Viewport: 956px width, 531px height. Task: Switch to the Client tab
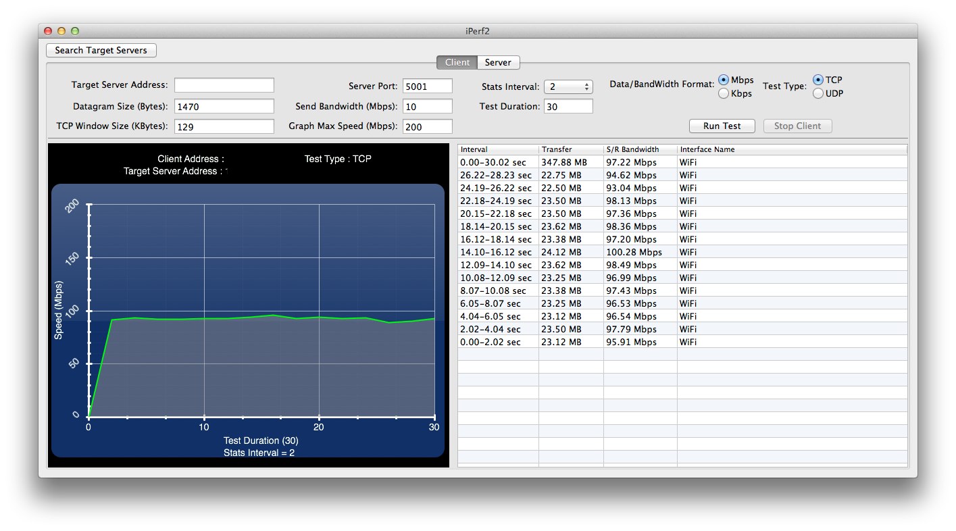point(457,62)
